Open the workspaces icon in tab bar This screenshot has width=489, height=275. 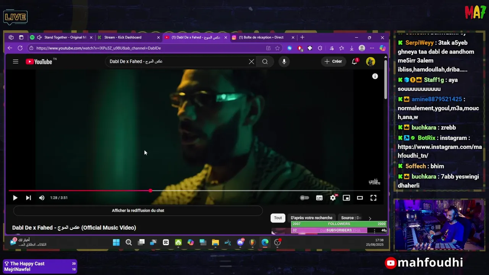click(x=11, y=37)
